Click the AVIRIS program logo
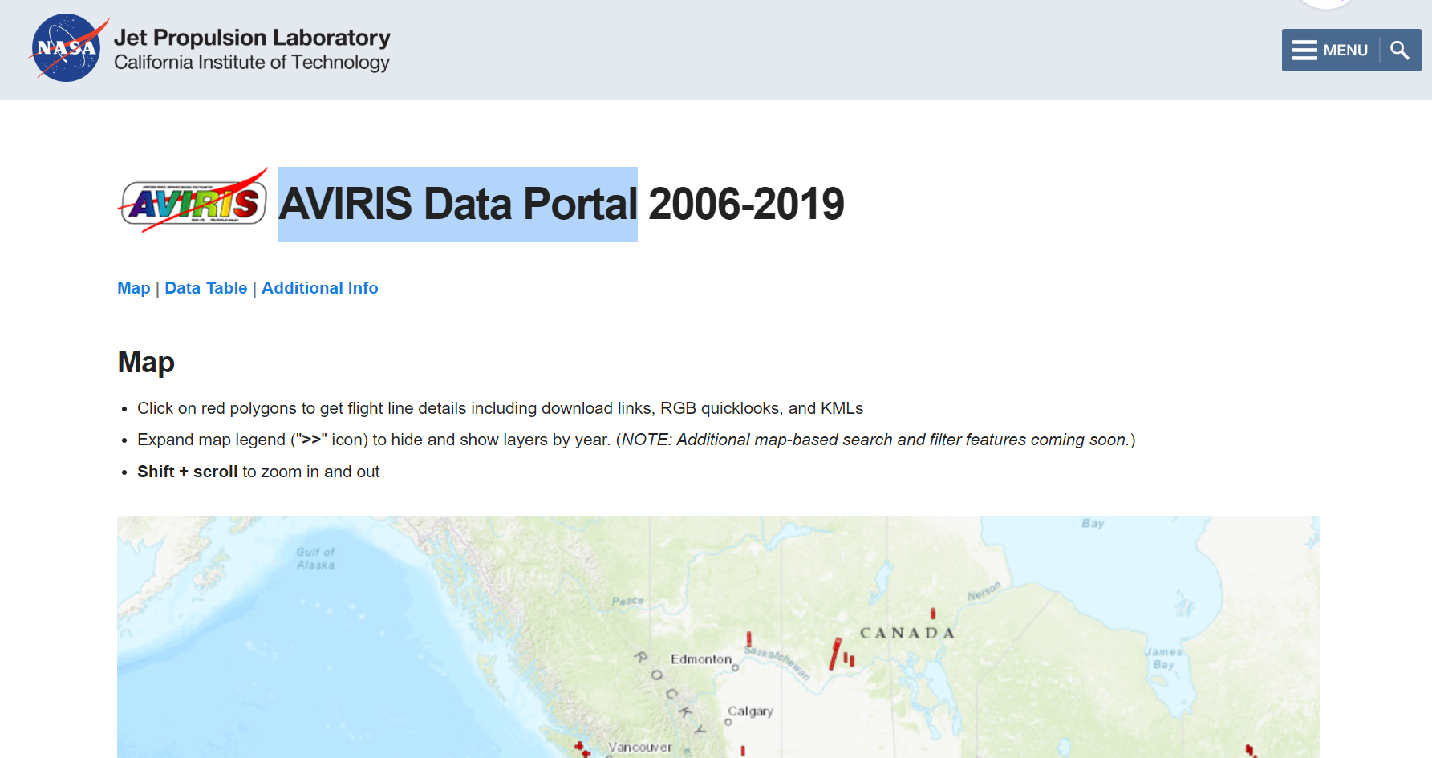The image size is (1432, 758). (193, 203)
